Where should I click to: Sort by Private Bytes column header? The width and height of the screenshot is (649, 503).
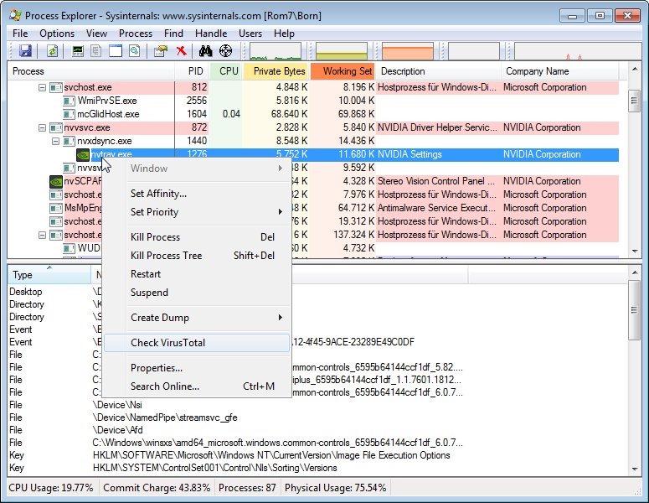tap(277, 71)
